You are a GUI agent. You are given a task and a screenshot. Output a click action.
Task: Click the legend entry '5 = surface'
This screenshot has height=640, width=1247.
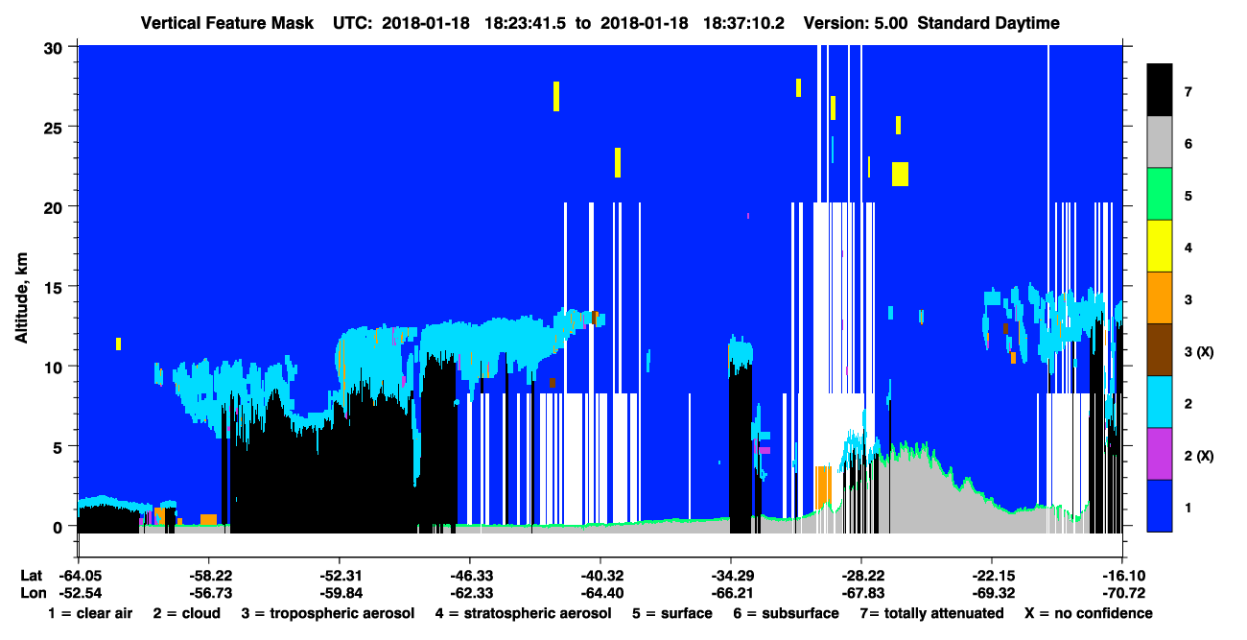671,613
